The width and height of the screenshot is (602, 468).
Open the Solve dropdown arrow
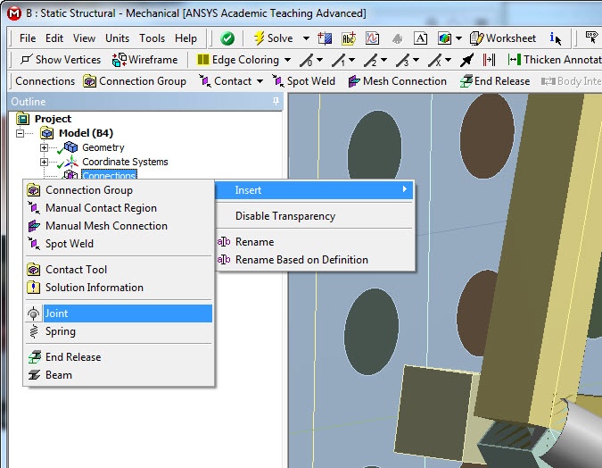point(306,38)
